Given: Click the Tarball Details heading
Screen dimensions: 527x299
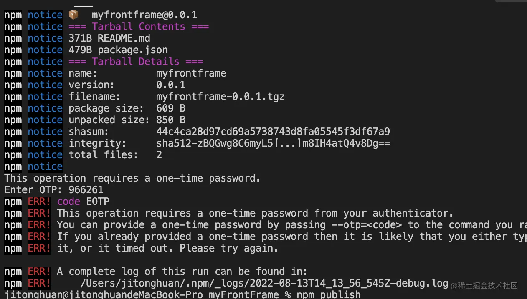Looking at the screenshot, I should pos(136,62).
